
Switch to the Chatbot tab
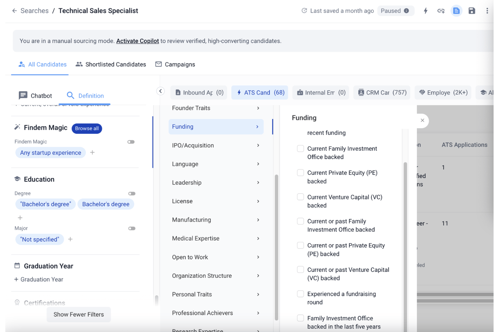[x=35, y=96]
